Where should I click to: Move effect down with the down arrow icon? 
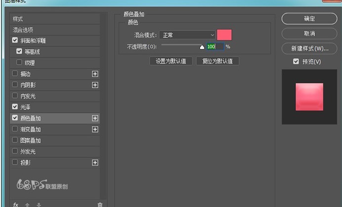(39, 205)
